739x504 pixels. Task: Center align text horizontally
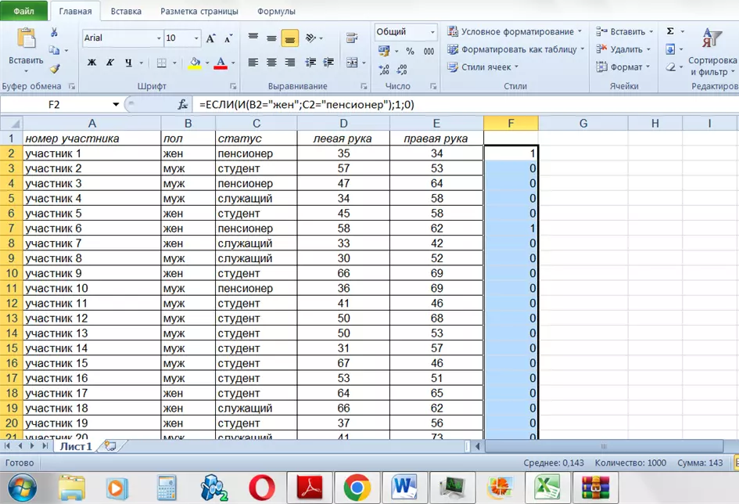point(271,63)
